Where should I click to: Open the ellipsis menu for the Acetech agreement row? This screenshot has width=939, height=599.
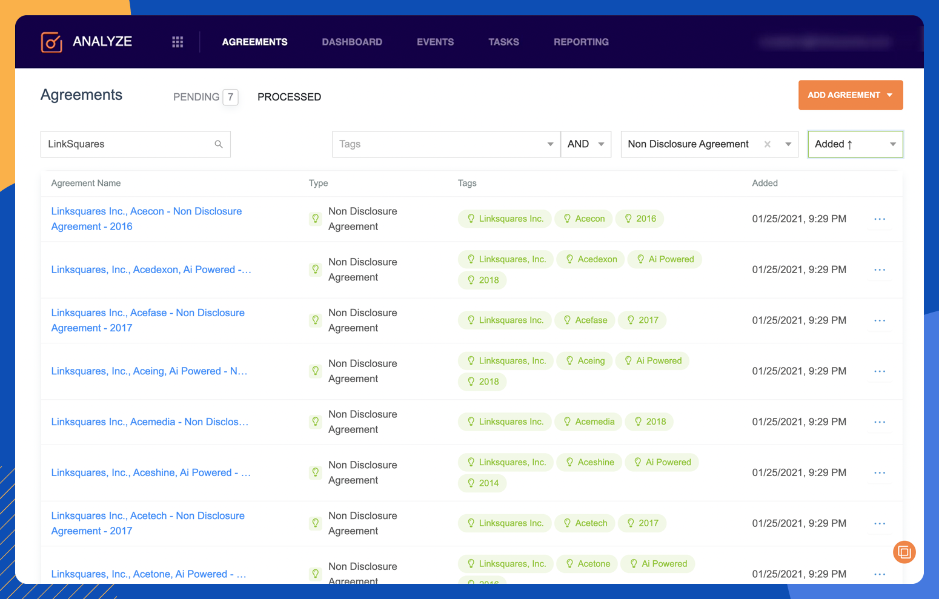tap(879, 523)
